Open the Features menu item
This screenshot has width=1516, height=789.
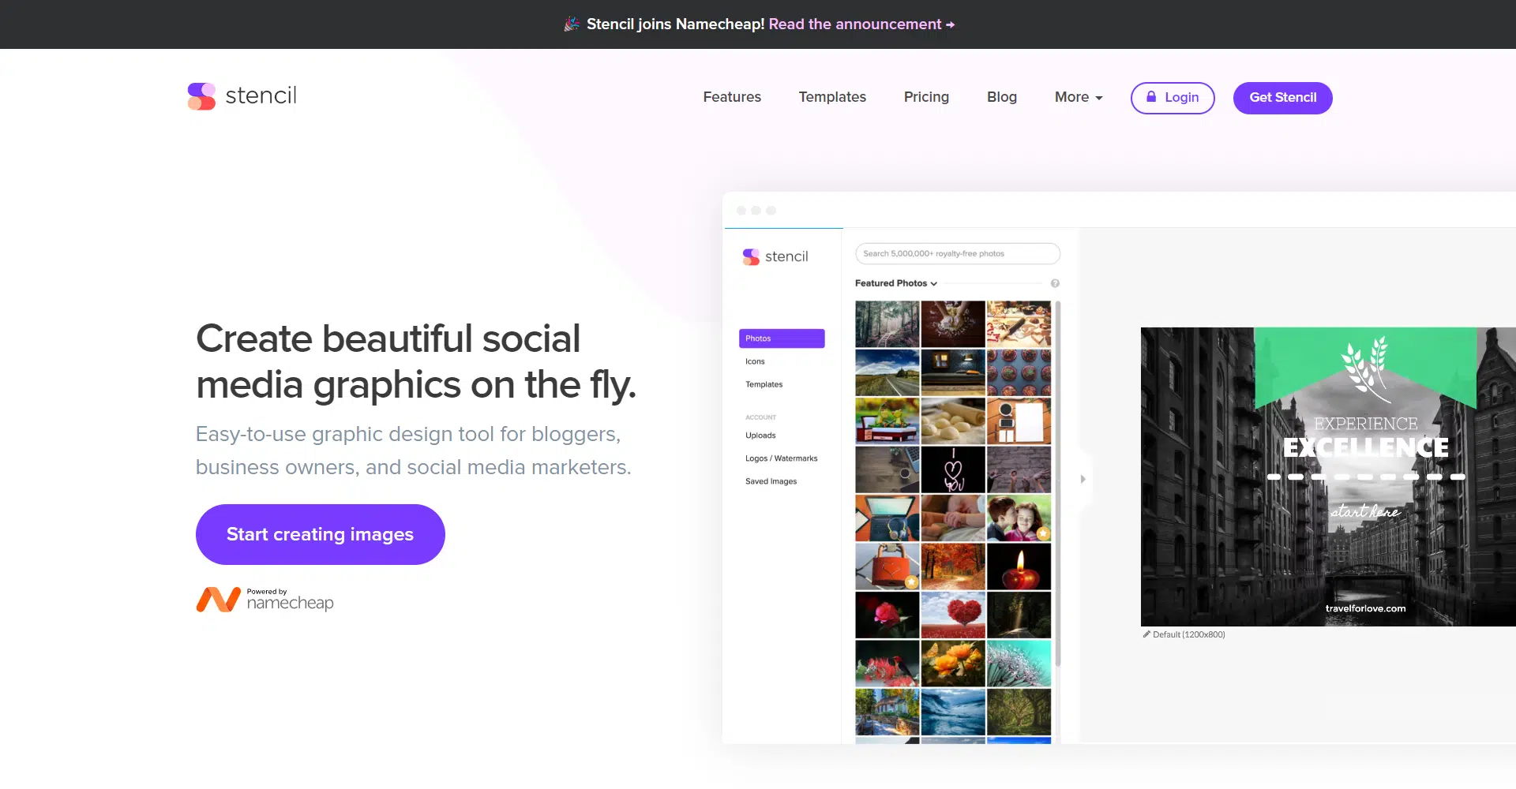click(732, 97)
